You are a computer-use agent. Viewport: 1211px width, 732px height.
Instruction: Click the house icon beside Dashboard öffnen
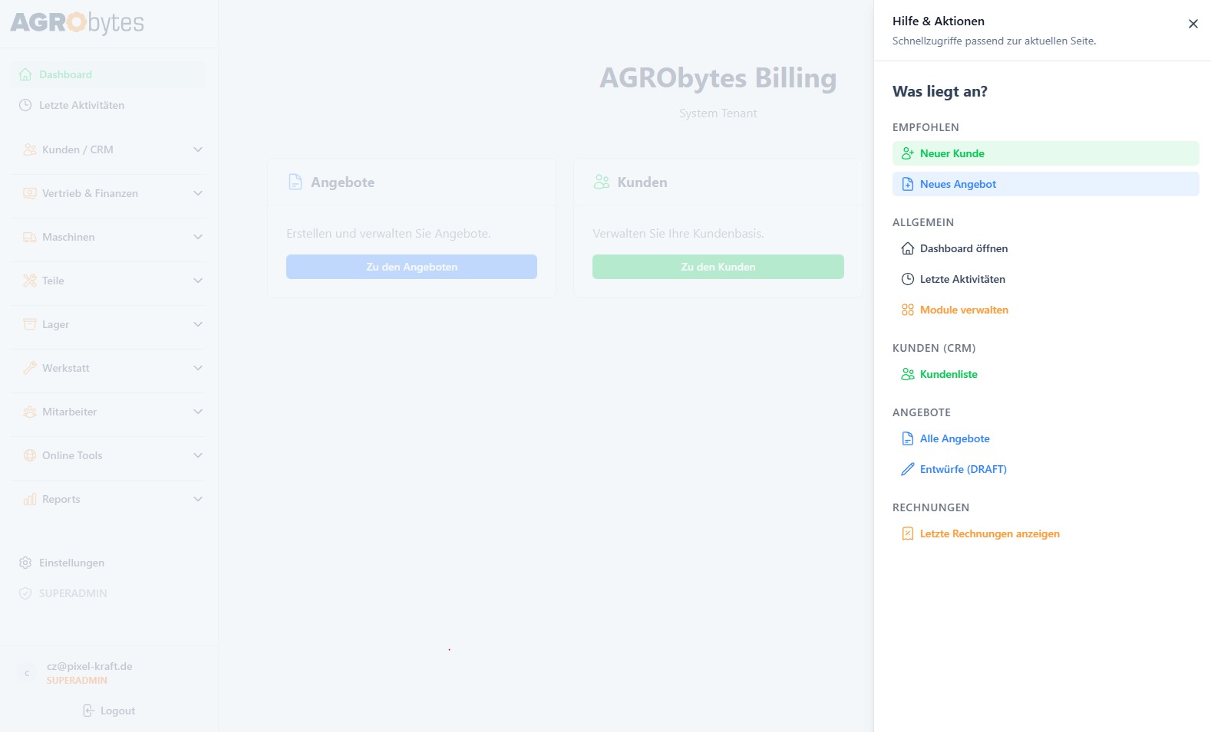pyautogui.click(x=908, y=248)
